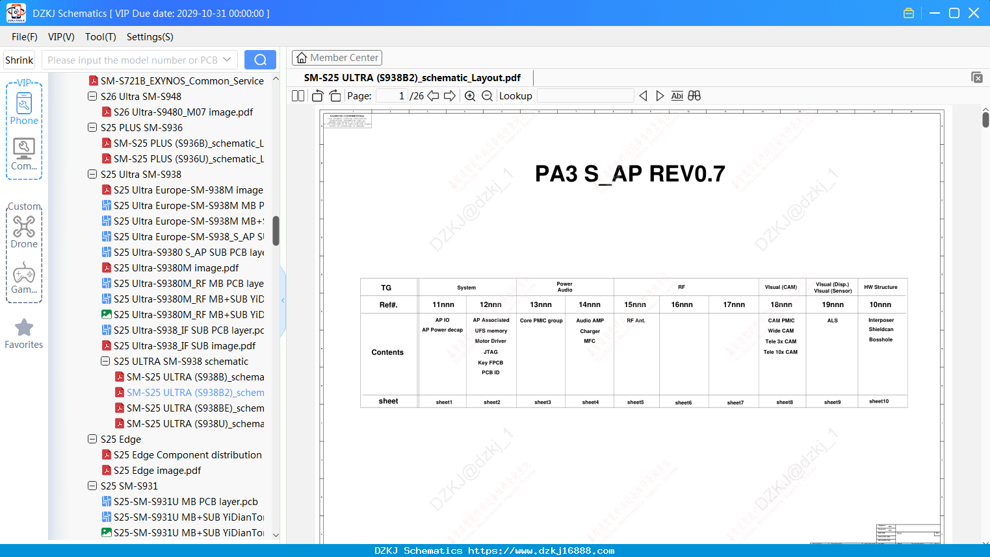The image size is (990, 557).
Task: Open SM-S25 PLUS (S936U) schematic file
Action: (183, 159)
